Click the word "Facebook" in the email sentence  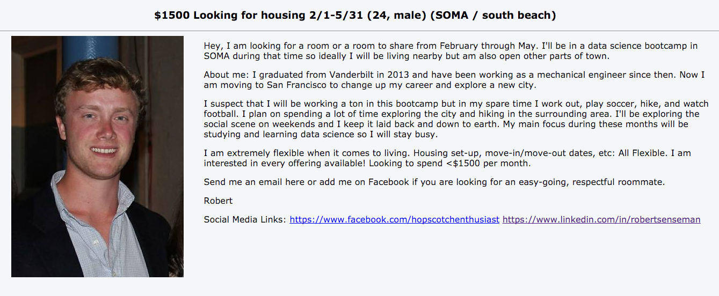389,182
